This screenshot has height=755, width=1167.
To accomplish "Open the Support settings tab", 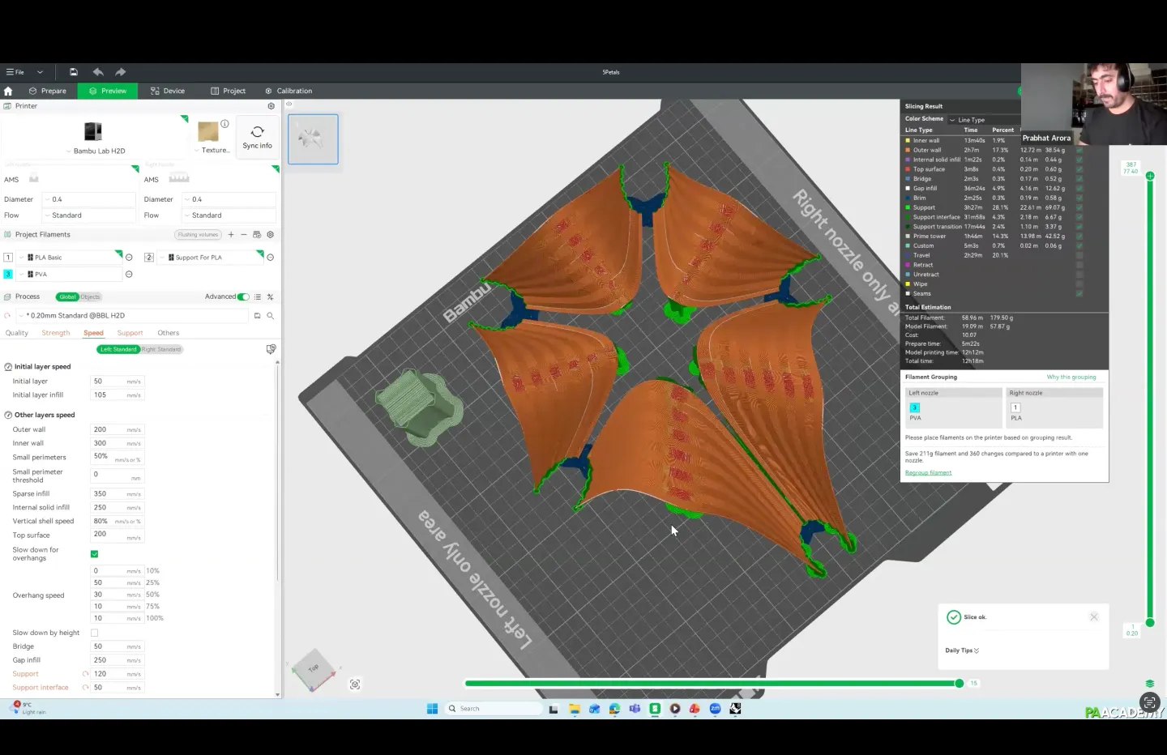I will [130, 333].
